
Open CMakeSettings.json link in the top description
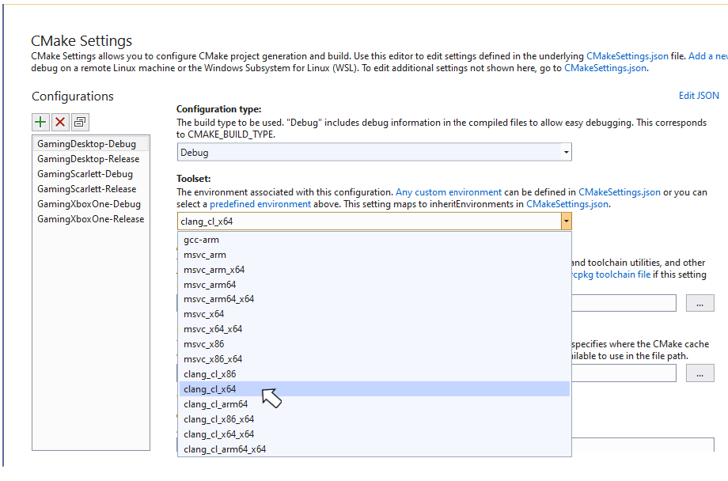(x=628, y=56)
